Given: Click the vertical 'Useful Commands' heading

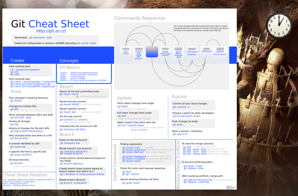Looking at the screenshot, I should 115,162.
